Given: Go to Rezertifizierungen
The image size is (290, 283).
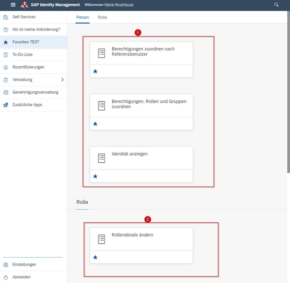Looking at the screenshot, I should [33, 67].
